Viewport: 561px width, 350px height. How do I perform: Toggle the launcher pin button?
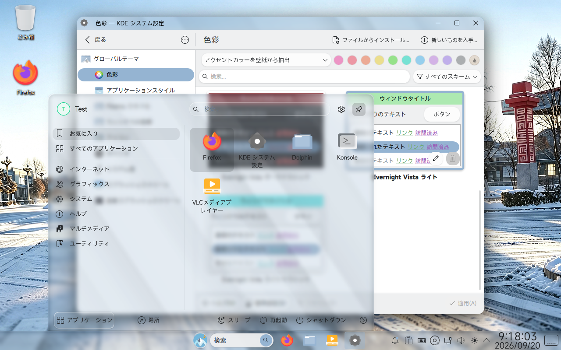(359, 109)
